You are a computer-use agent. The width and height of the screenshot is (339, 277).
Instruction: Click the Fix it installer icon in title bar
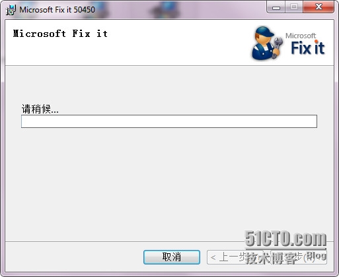tap(11, 10)
